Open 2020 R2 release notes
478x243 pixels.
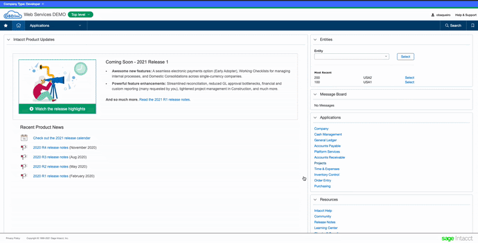51,166
